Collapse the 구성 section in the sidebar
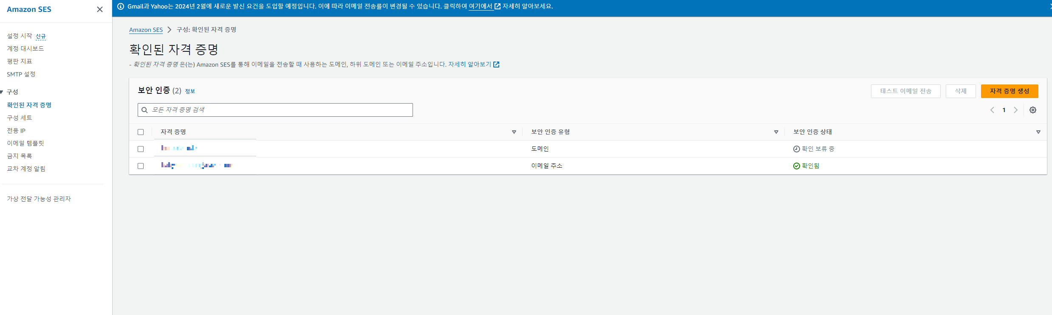Image resolution: width=1052 pixels, height=315 pixels. click(2, 92)
